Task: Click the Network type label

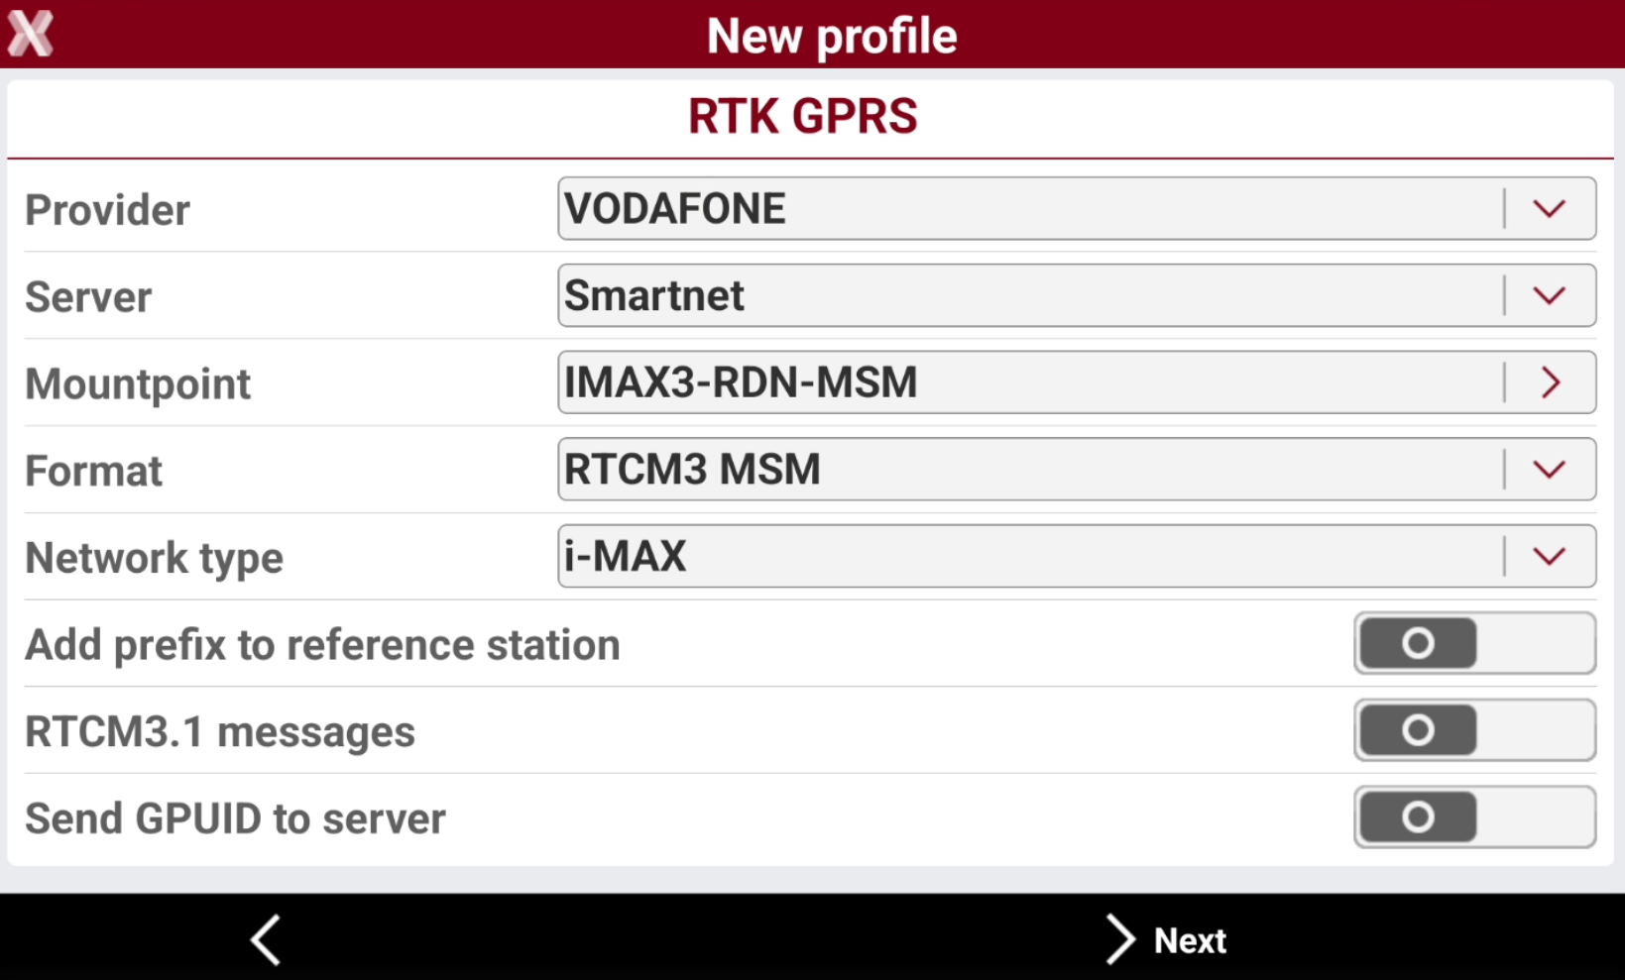Action: pos(154,558)
